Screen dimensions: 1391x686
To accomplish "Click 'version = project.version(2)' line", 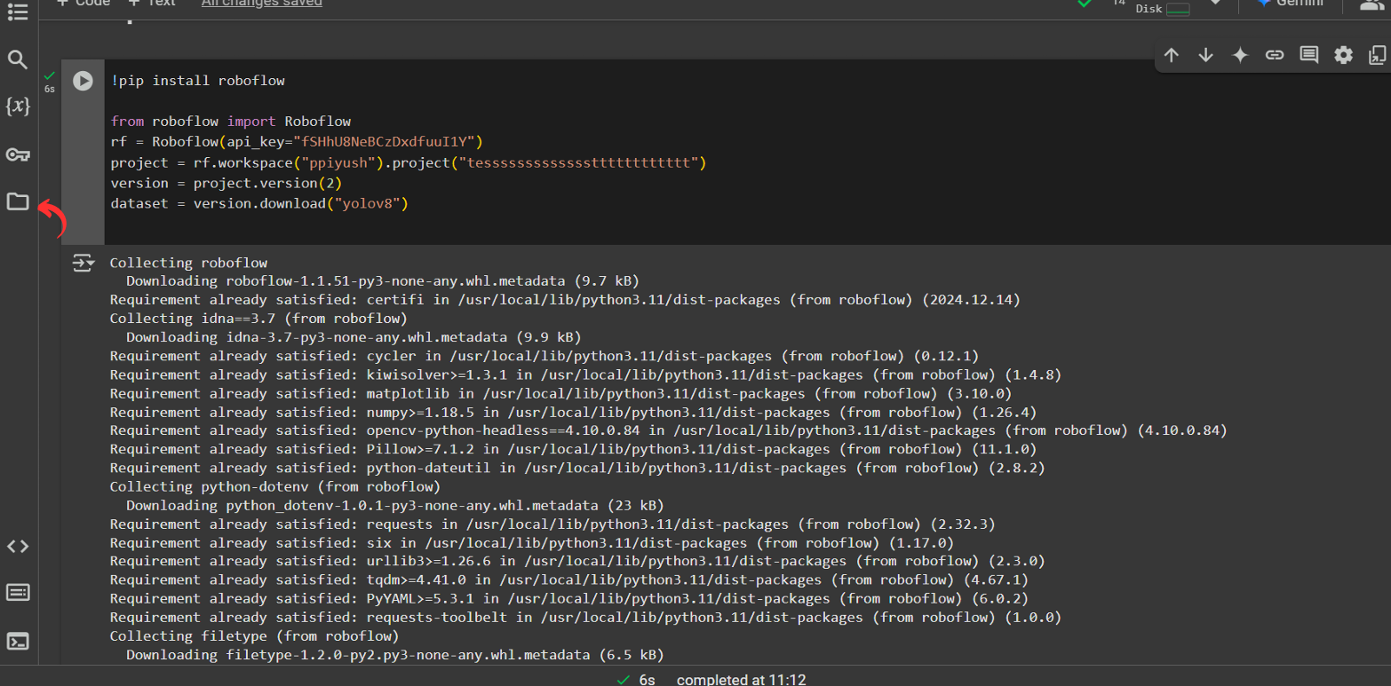I will coord(227,183).
